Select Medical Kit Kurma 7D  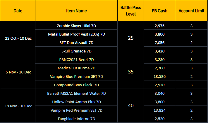click(x=76, y=68)
